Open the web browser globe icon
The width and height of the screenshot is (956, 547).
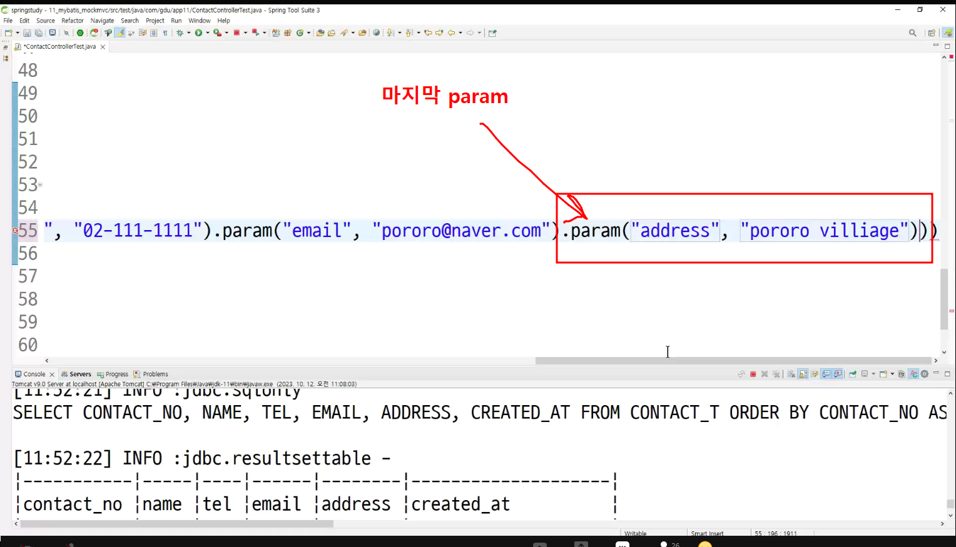[377, 33]
